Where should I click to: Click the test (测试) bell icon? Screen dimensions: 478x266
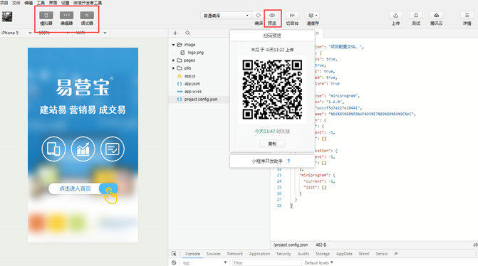coord(416,15)
